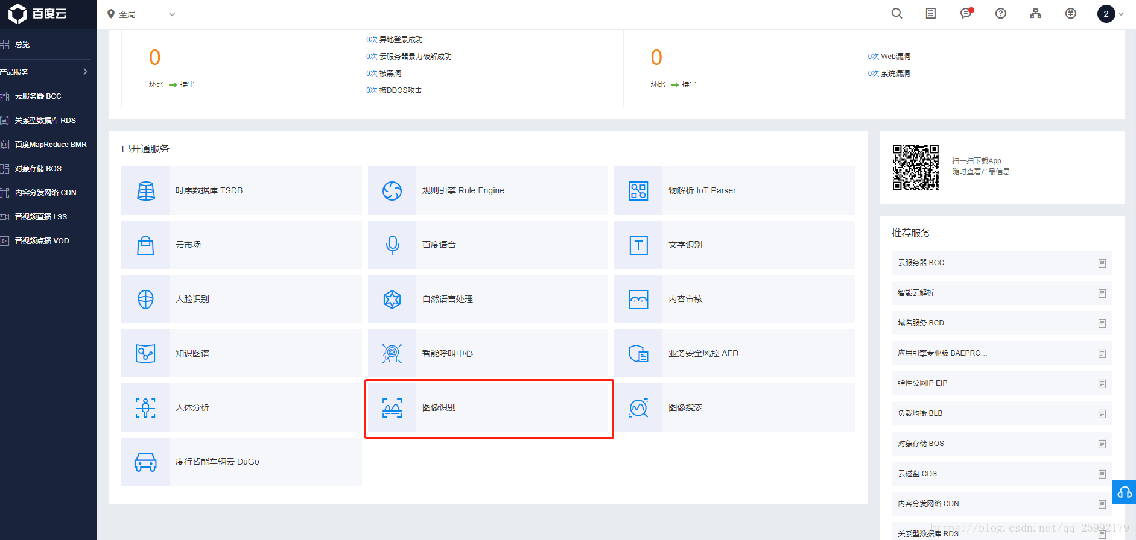Click the 智能呼叫中心 icon

coord(392,353)
